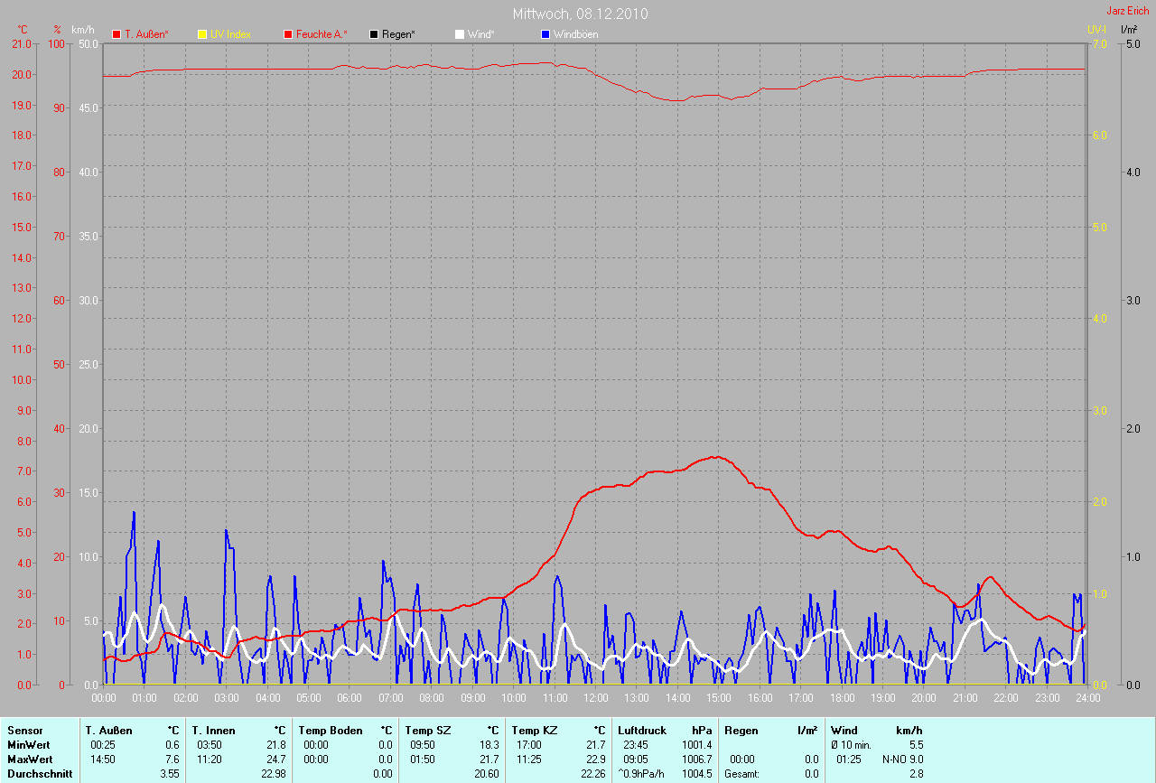Click the red Feuchte A. legend square

(x=288, y=34)
